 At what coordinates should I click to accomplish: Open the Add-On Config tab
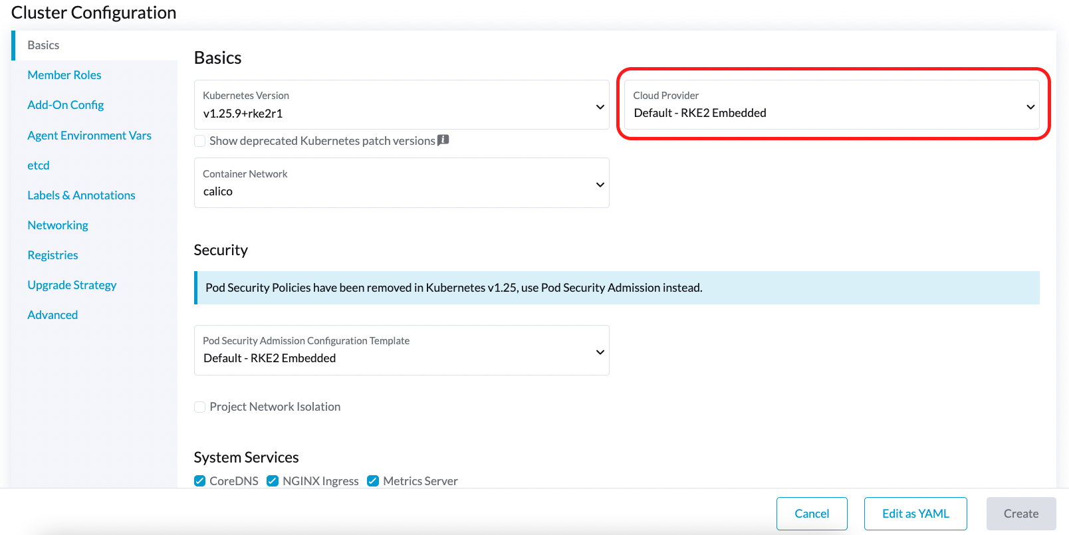pyautogui.click(x=66, y=105)
